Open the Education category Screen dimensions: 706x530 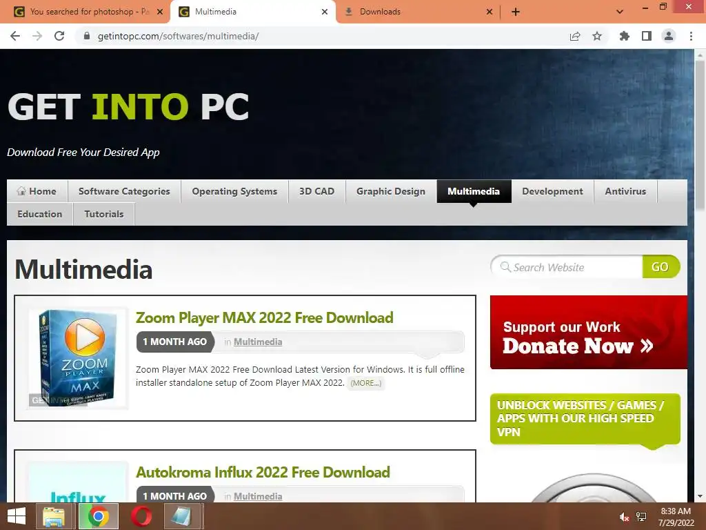[x=39, y=214]
